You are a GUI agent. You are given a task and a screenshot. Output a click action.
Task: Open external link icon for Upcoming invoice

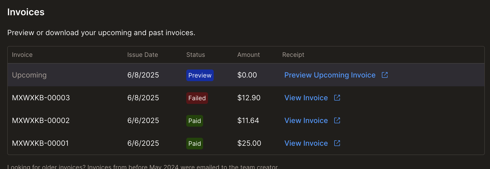click(x=385, y=75)
